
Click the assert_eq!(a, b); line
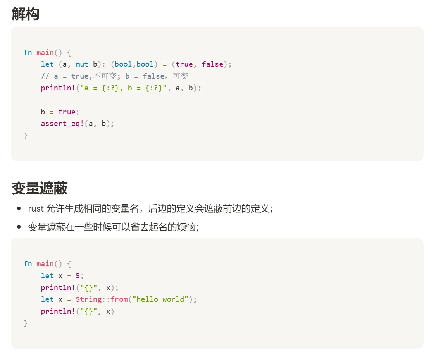(x=77, y=124)
